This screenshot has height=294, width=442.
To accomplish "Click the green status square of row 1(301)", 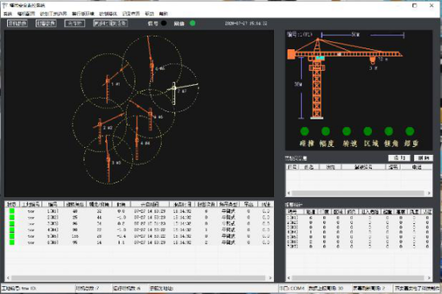I will tap(12, 210).
